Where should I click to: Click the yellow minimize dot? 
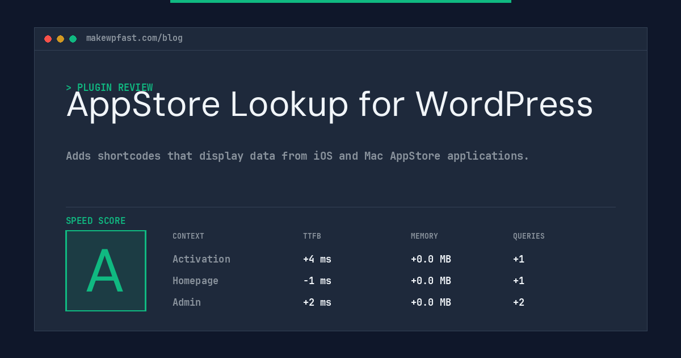click(60, 39)
